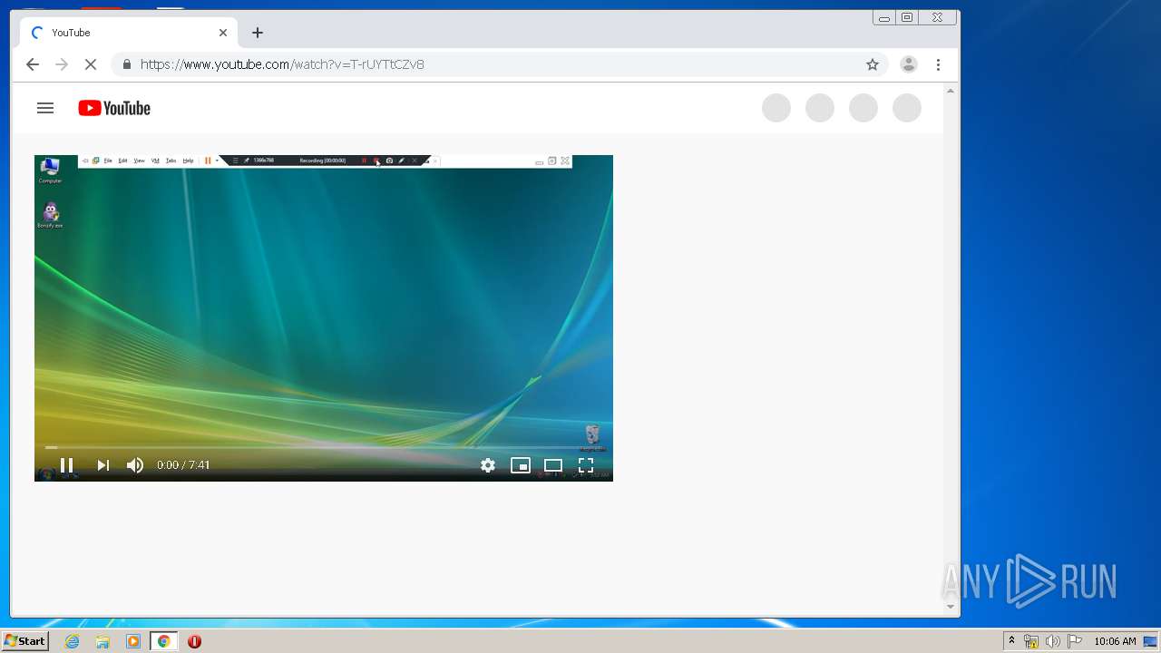Bookmark this page with the star
The height and width of the screenshot is (653, 1161).
[x=873, y=64]
